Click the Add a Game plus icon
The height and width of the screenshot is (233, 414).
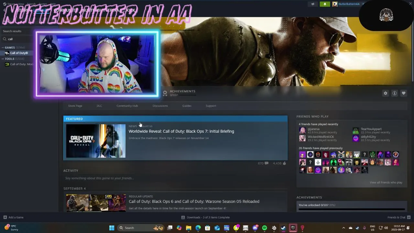click(5, 217)
